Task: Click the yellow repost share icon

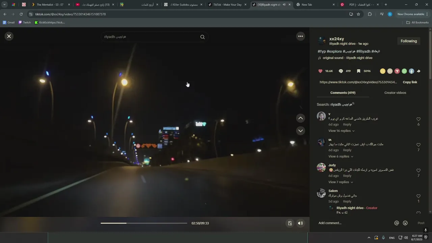Action: point(382,71)
